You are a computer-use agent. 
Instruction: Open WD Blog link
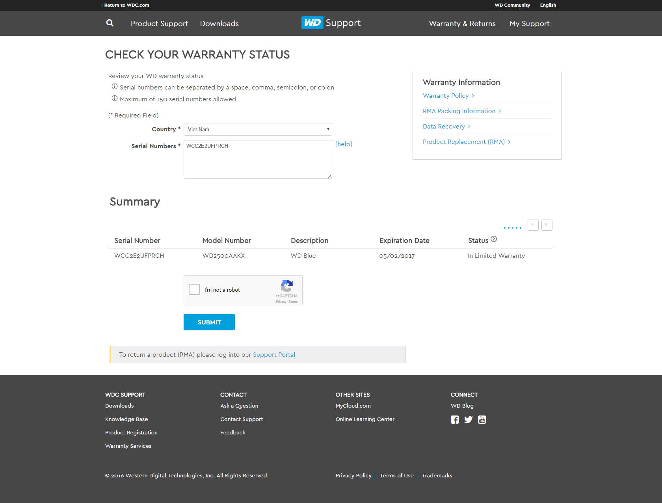click(462, 406)
